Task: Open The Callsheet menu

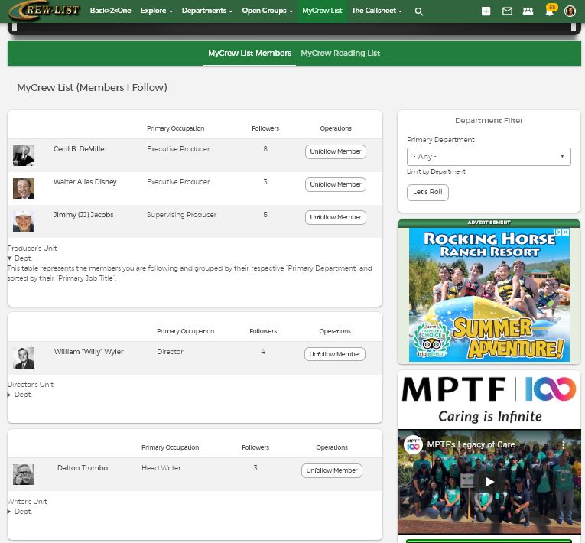Action: tap(376, 11)
